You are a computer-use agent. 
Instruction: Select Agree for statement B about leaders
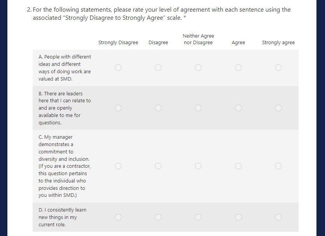[x=238, y=108]
